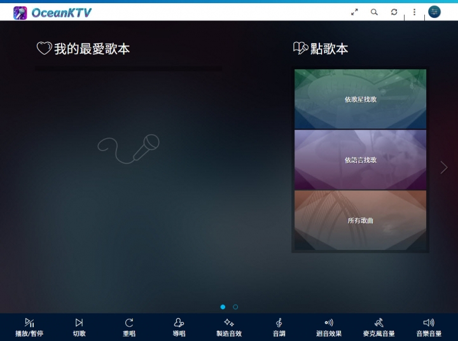Click the 我的最愛歌本 heading
Screen dimensions: 458x341
pos(92,48)
